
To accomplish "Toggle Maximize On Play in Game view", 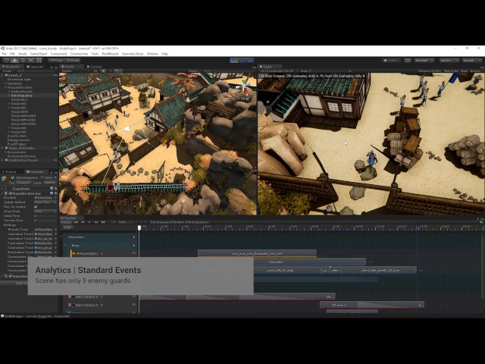I will 430,71.
